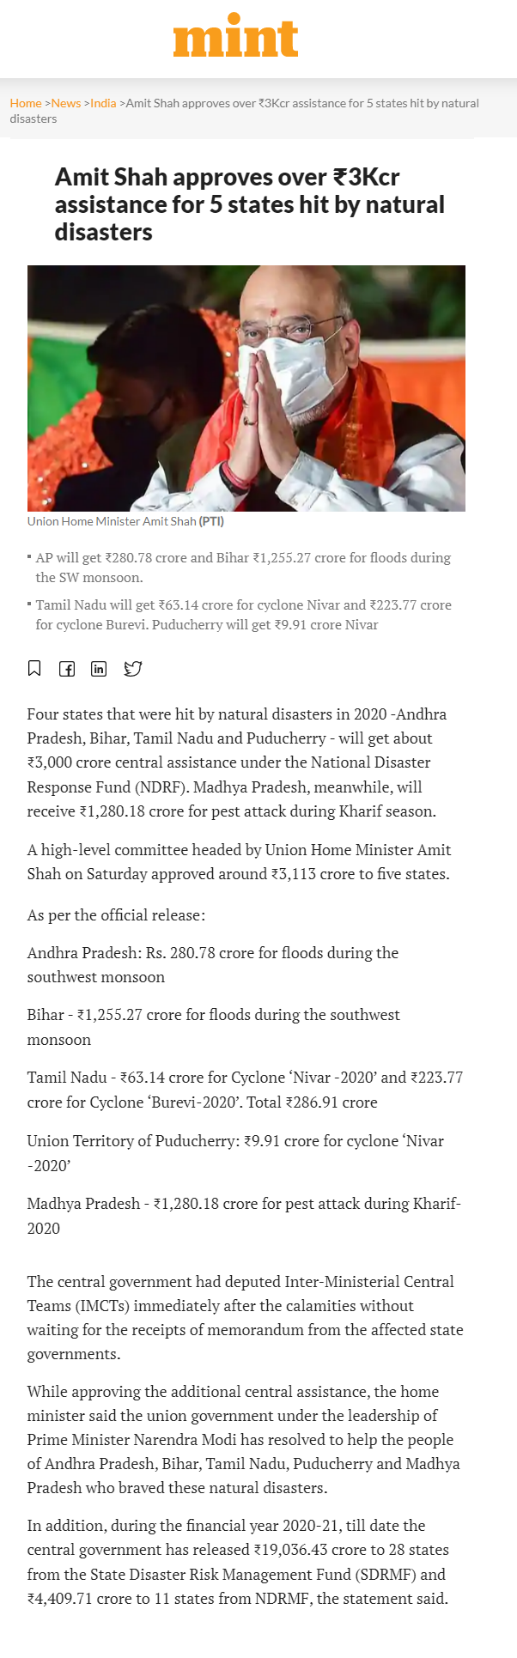Click the second highlight about Tamil Nadu cyclones
Screen dimensions: 517x1658
pos(243,615)
